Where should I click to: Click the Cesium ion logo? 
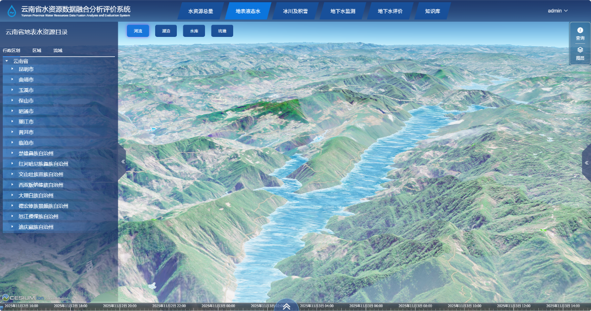click(x=23, y=298)
